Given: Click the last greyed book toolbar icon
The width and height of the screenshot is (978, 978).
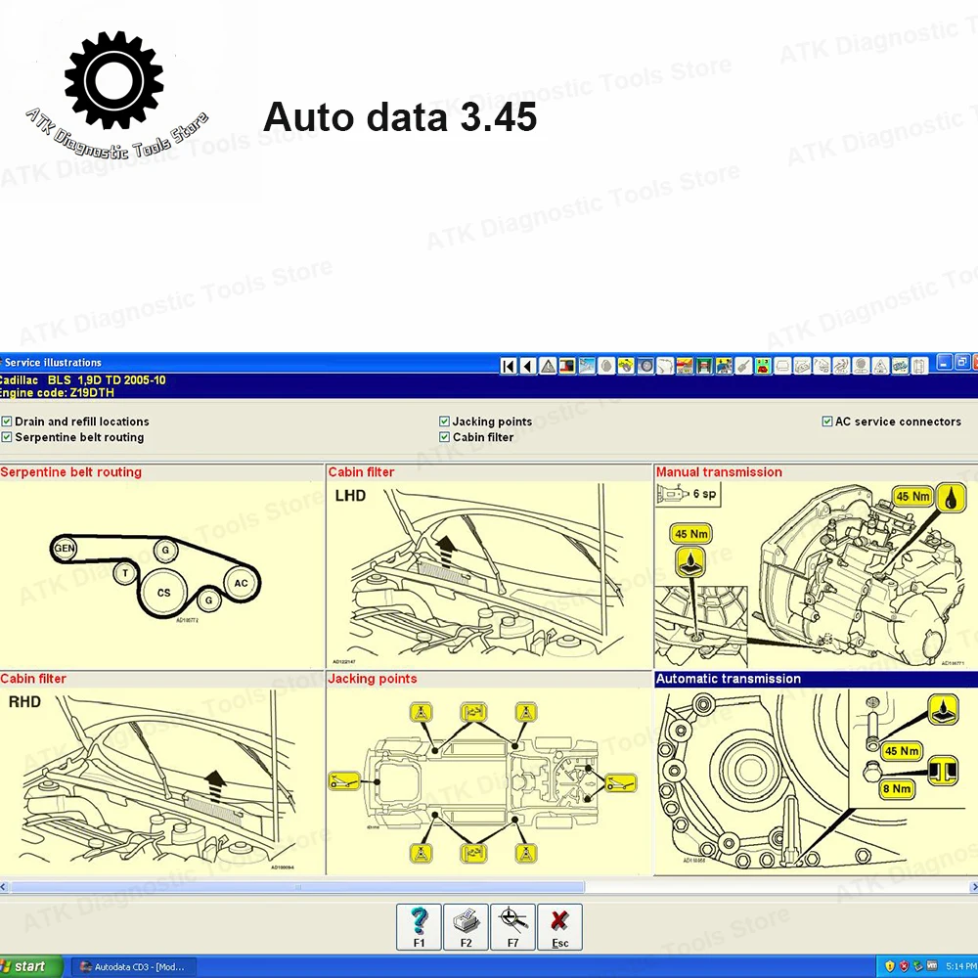Looking at the screenshot, I should (920, 366).
